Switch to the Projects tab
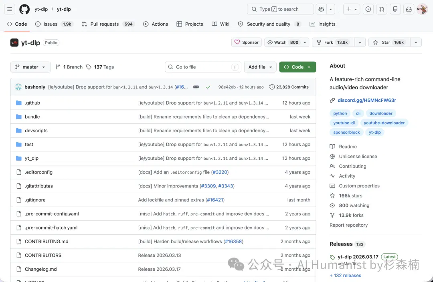The height and width of the screenshot is (282, 433). [x=190, y=24]
